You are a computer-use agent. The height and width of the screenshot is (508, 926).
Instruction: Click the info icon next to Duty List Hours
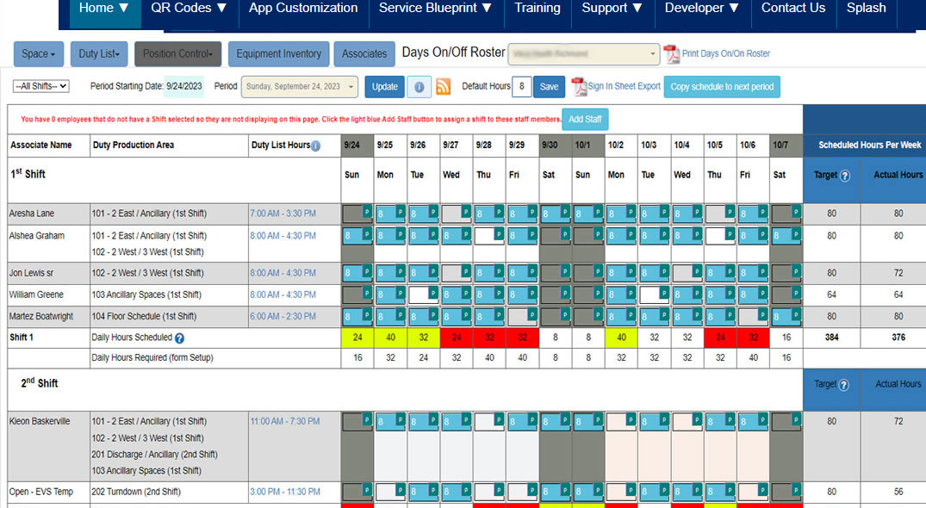tap(315, 146)
